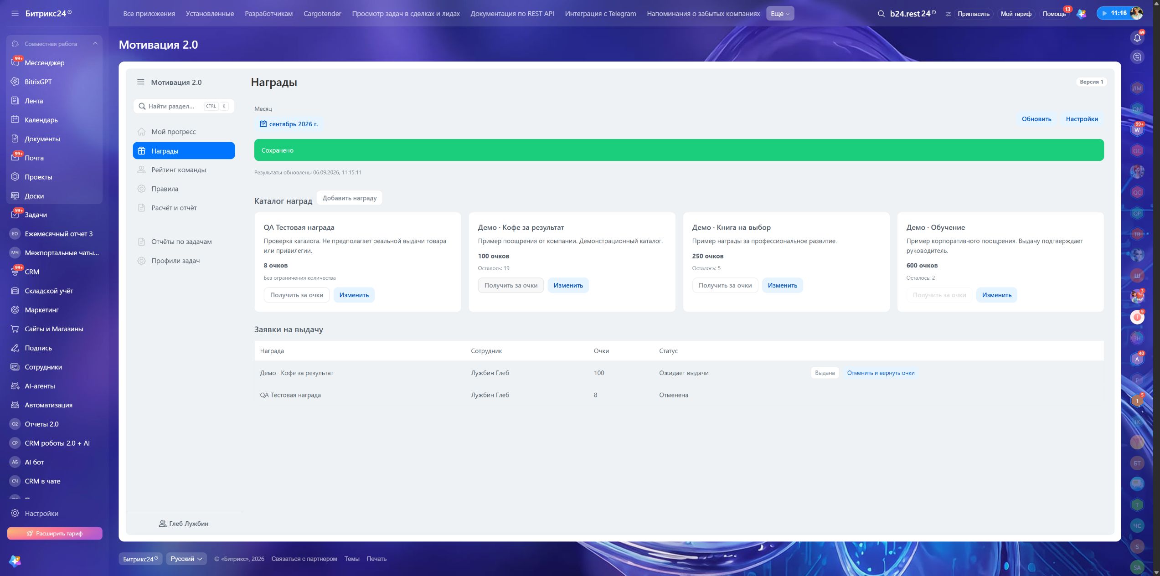The height and width of the screenshot is (576, 1160).
Task: Select Награды in app menu
Action: click(184, 151)
